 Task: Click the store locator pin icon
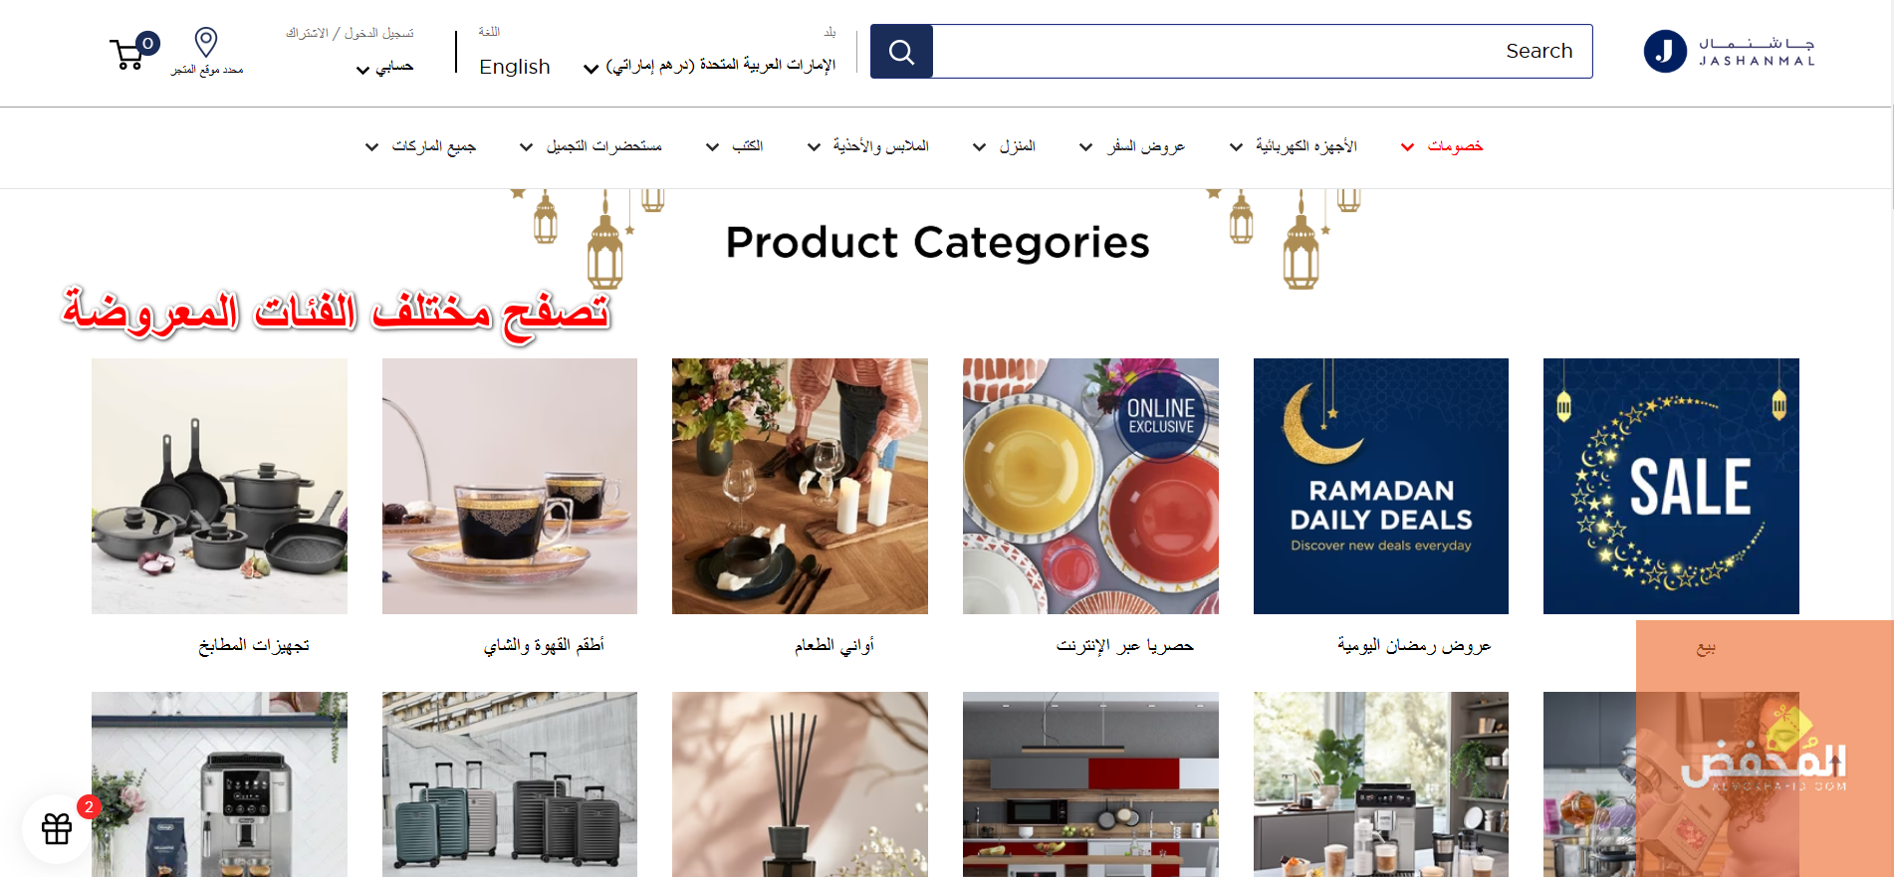coord(206,42)
